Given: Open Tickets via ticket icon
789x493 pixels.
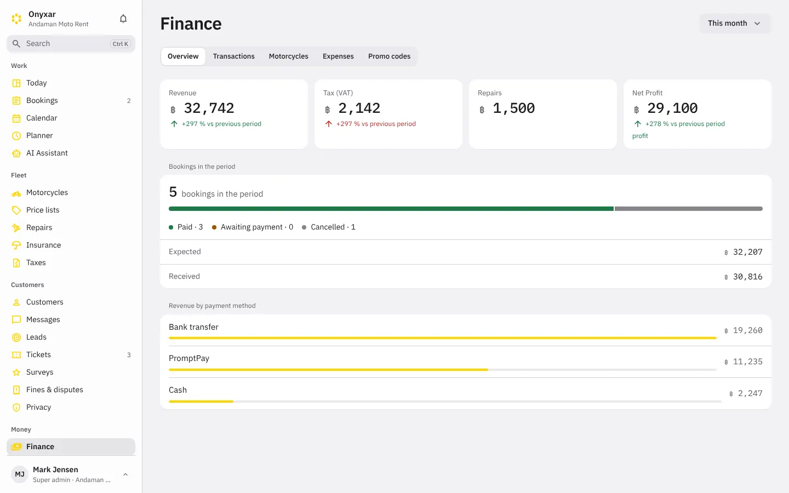Looking at the screenshot, I should coord(16,355).
